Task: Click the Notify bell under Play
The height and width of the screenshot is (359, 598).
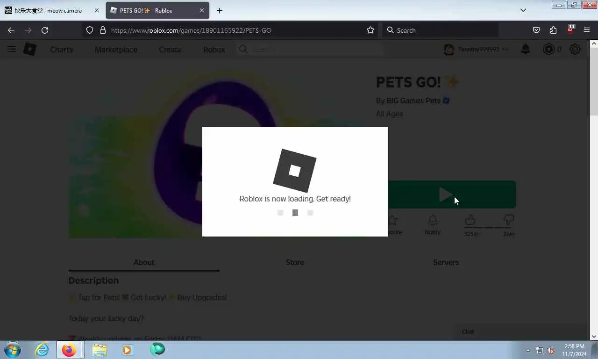Action: click(x=433, y=220)
